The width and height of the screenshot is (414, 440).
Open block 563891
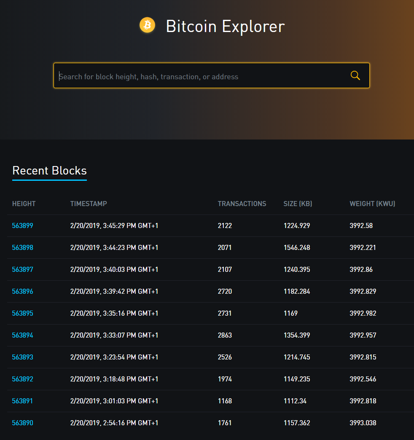(x=22, y=401)
